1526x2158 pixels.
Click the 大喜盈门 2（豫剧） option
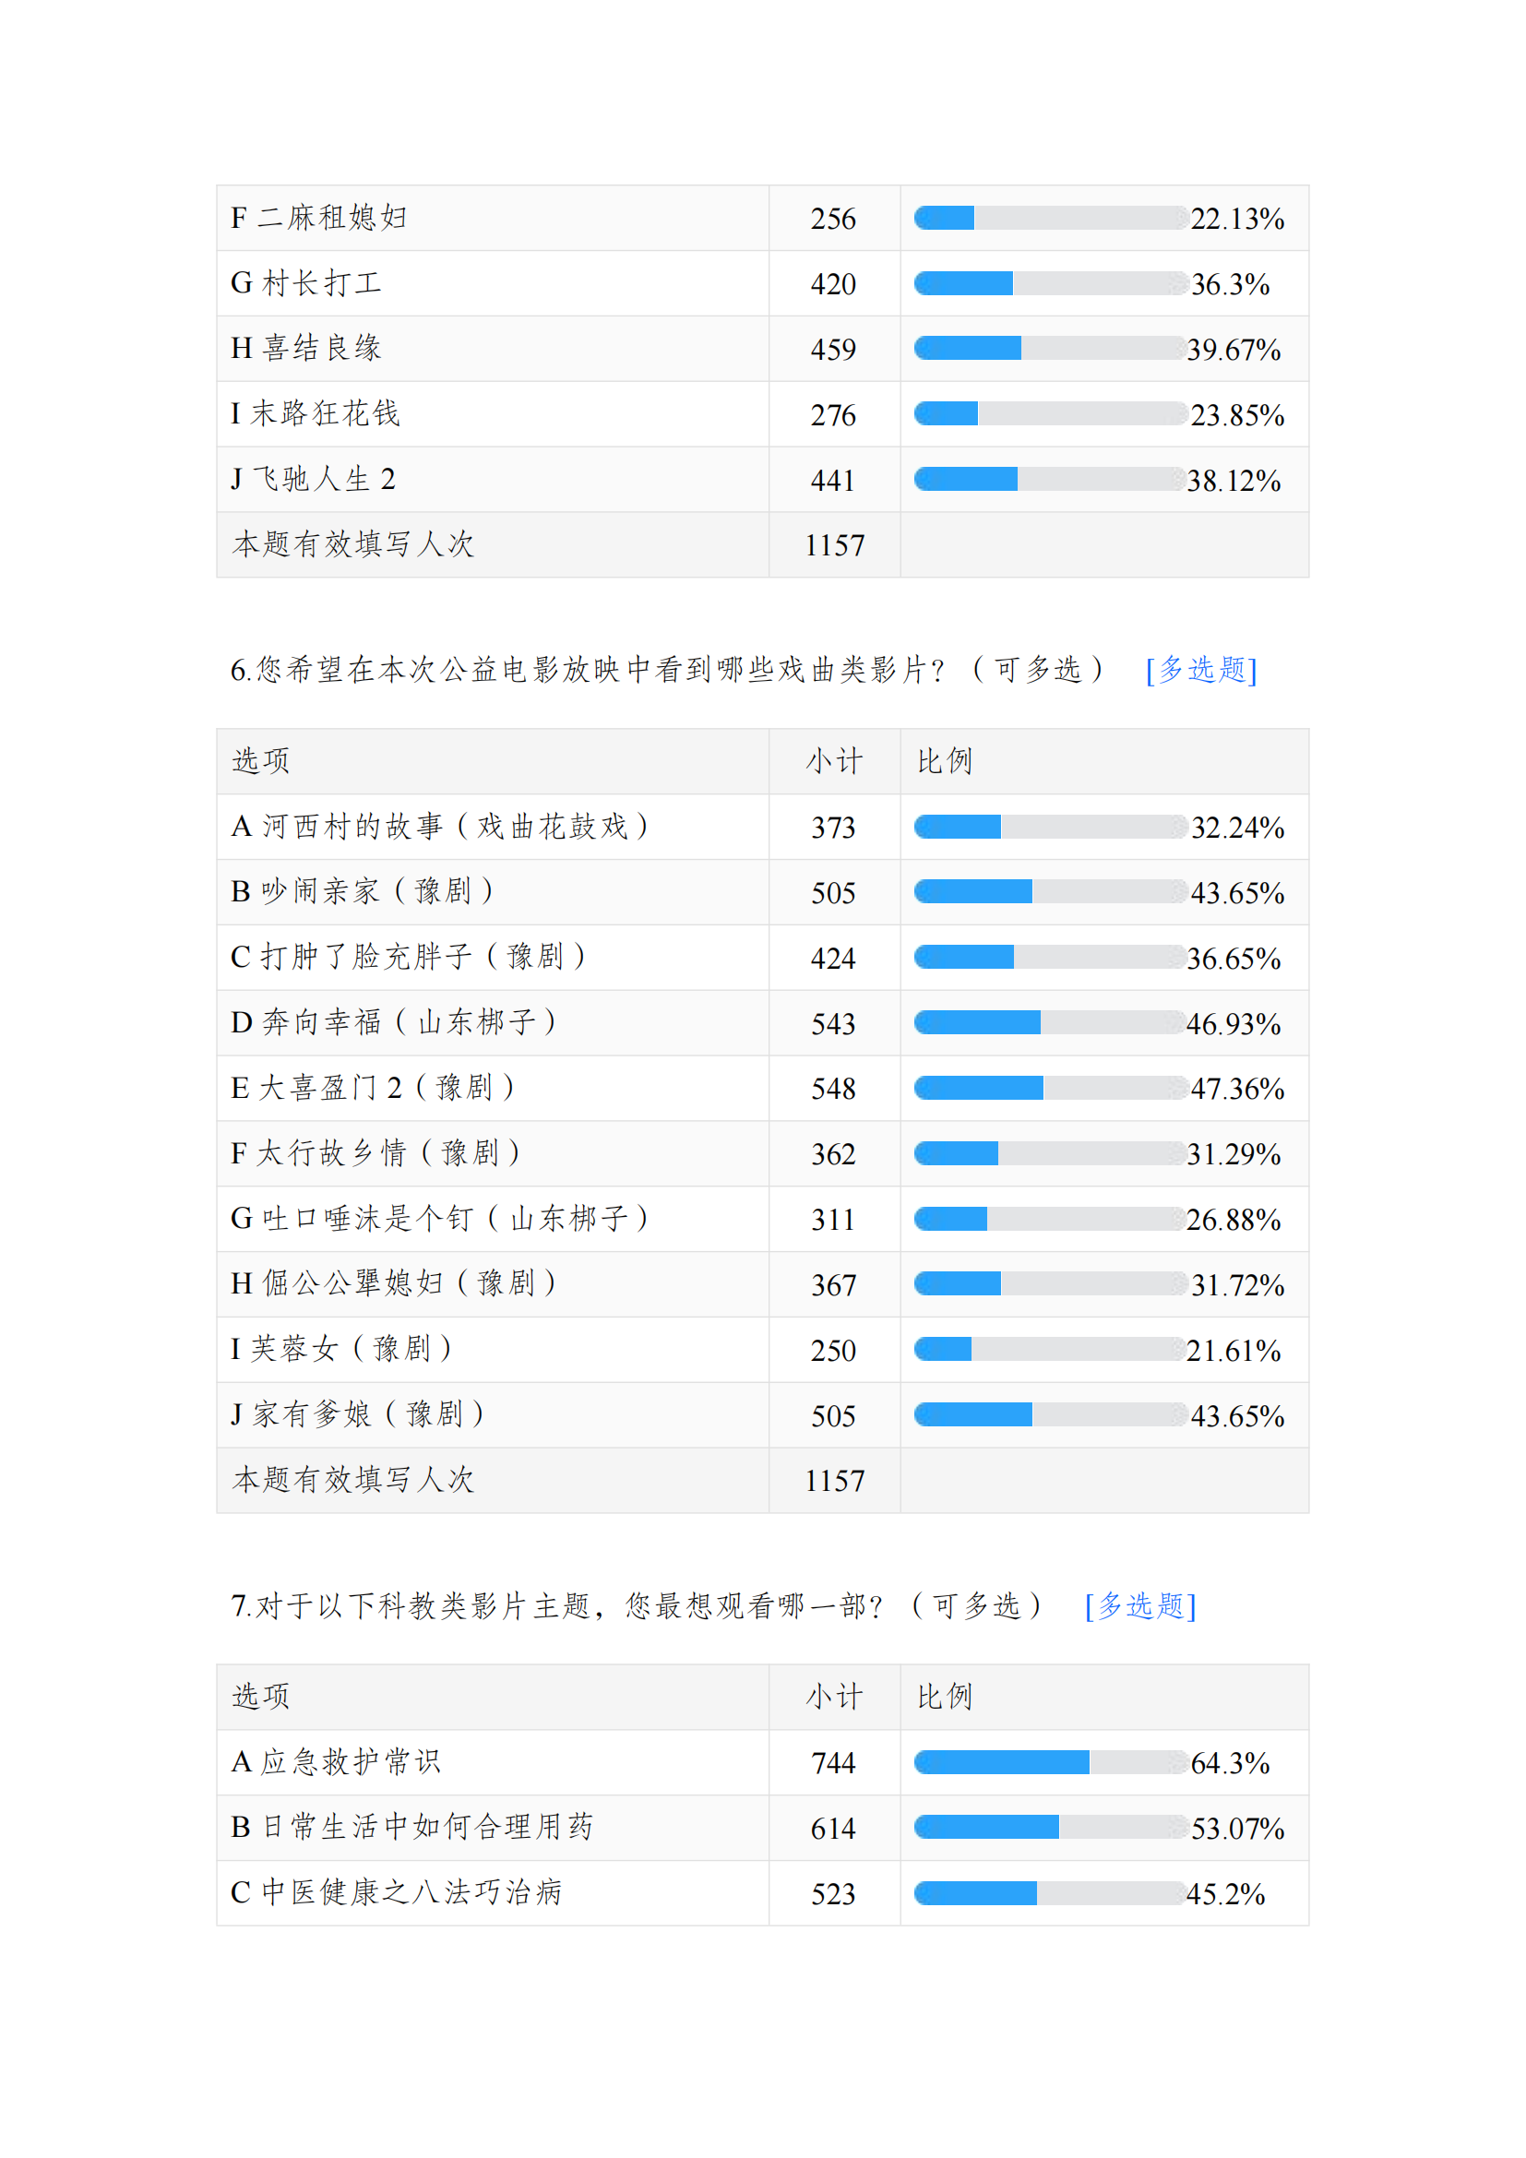372,1089
